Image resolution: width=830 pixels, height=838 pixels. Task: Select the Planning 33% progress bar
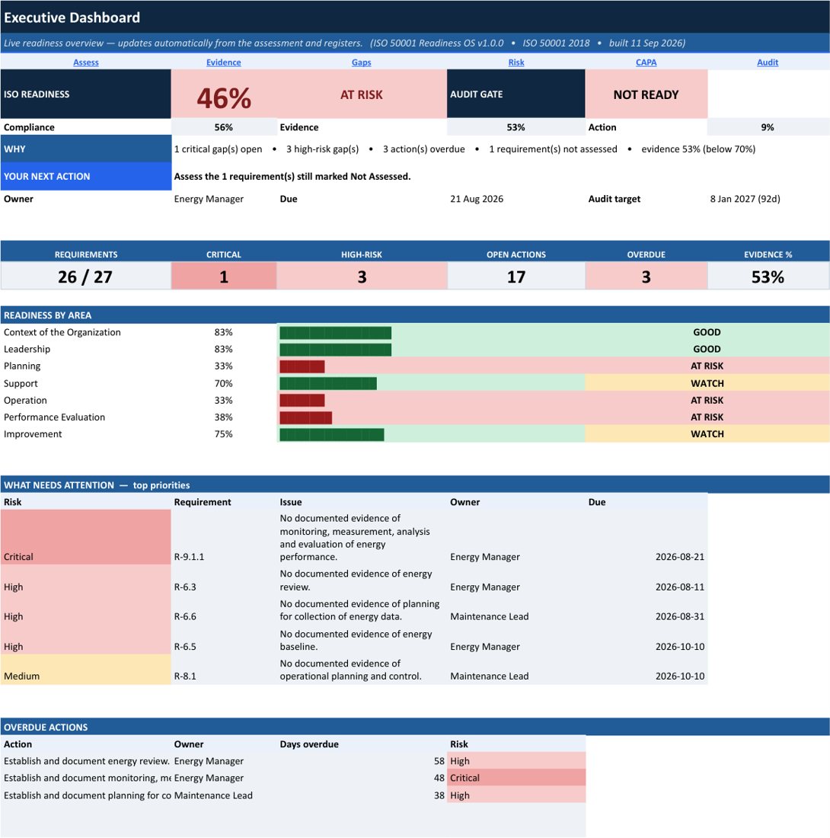tap(302, 366)
